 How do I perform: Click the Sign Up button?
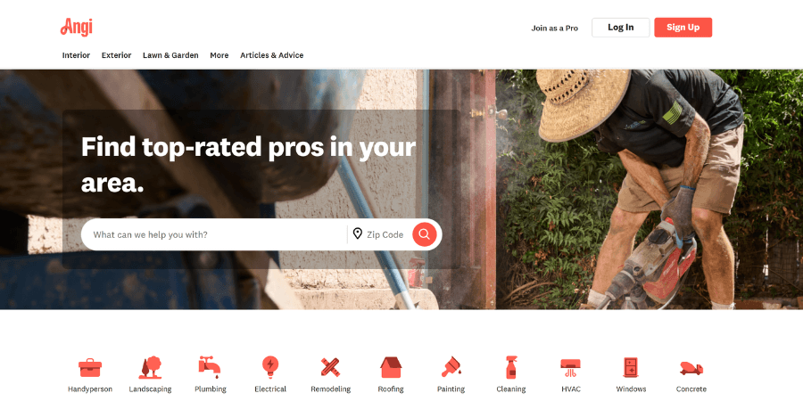683,28
